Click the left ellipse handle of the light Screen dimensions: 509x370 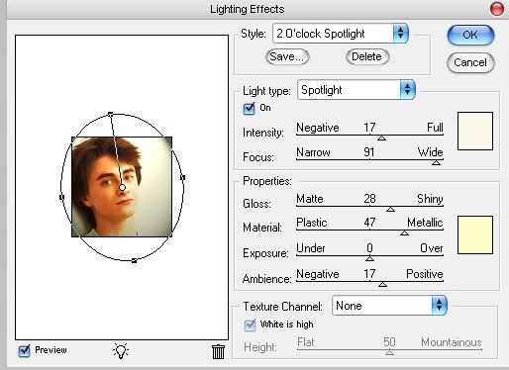point(61,197)
